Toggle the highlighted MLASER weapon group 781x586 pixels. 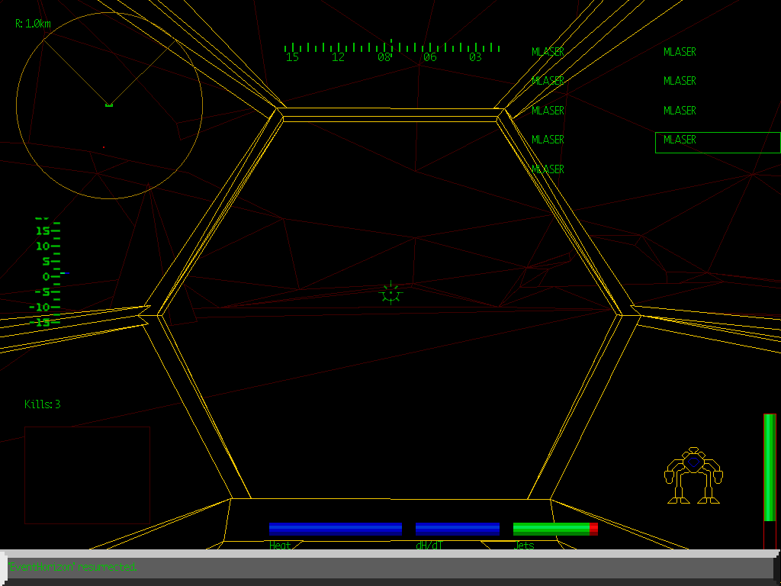click(x=679, y=140)
